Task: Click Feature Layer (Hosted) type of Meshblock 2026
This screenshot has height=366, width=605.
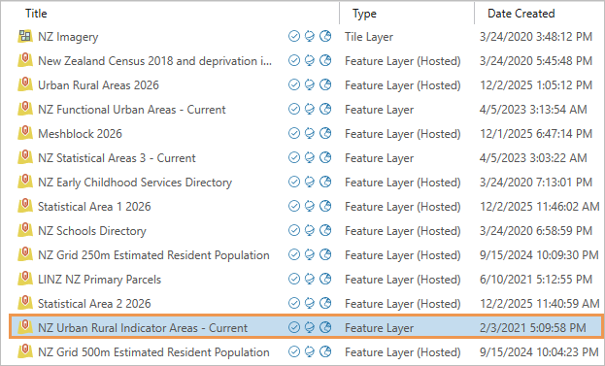Action: point(403,134)
